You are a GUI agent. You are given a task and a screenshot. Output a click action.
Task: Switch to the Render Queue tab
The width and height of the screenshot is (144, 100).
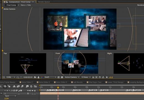point(44,2)
